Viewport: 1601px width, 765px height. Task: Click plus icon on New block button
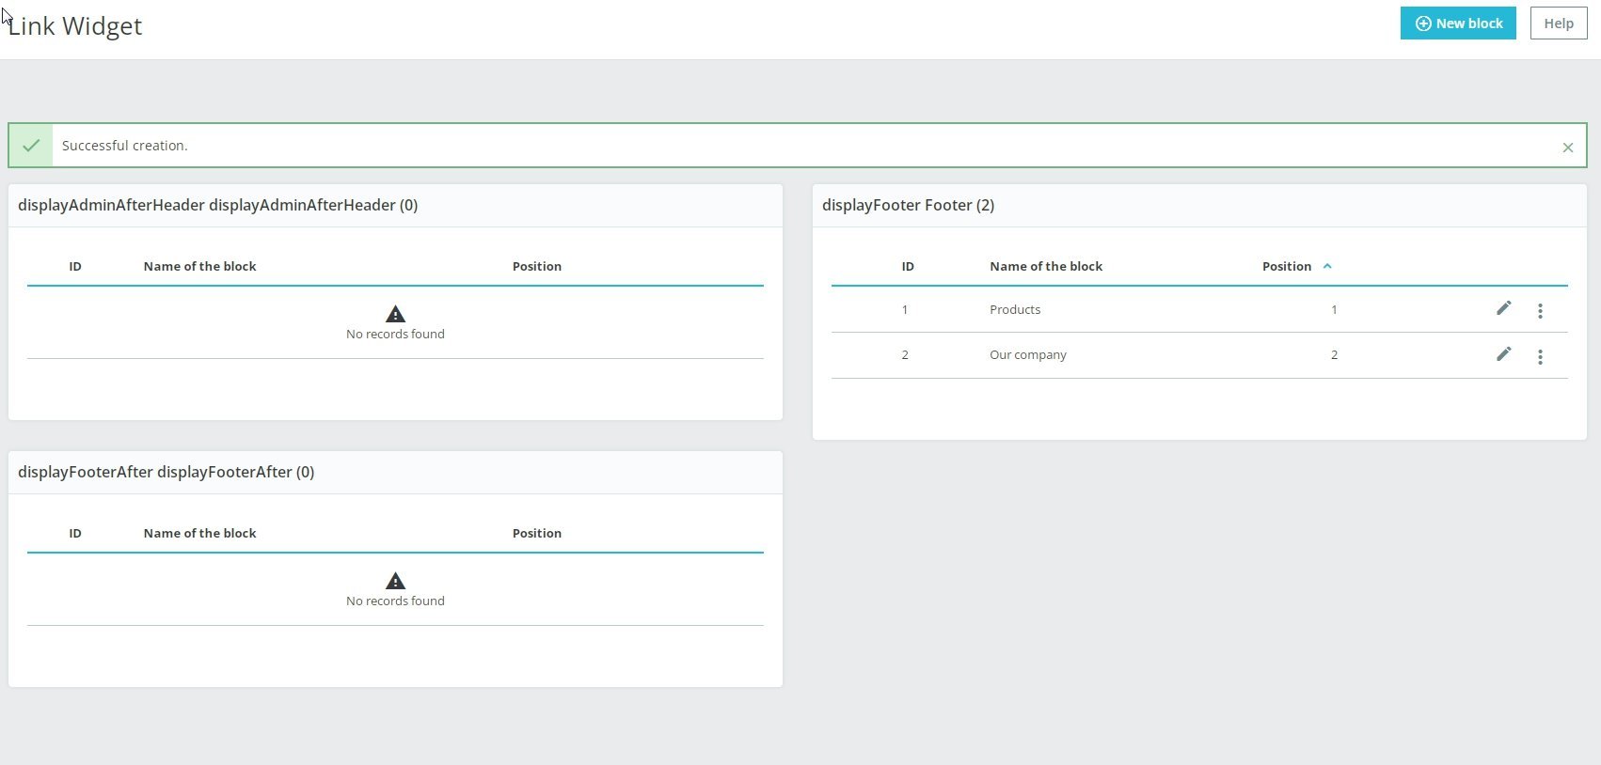click(1423, 23)
